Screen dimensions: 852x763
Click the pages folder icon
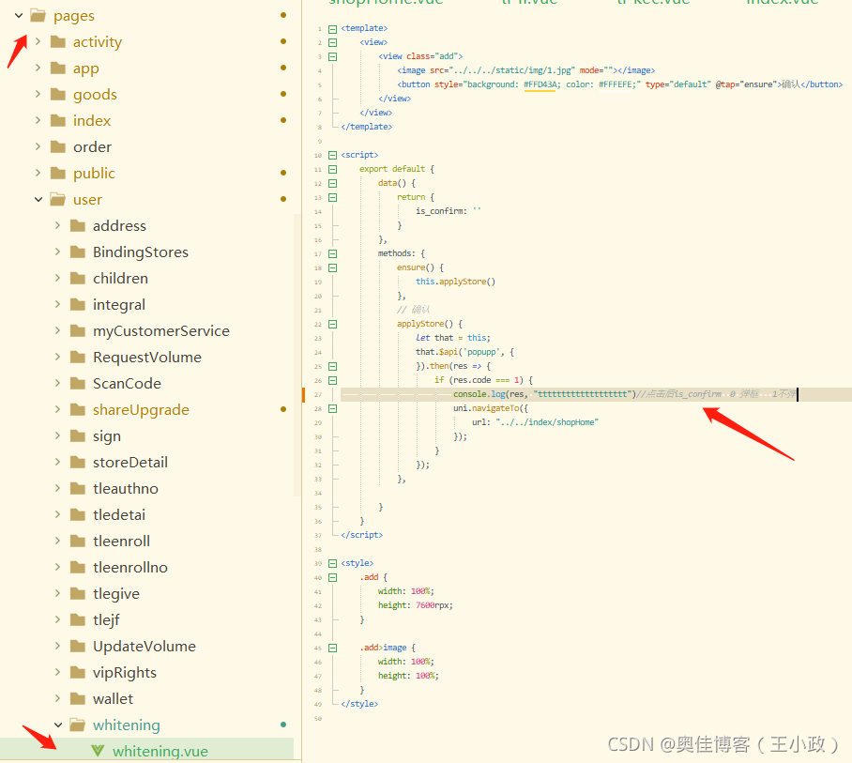(x=38, y=16)
